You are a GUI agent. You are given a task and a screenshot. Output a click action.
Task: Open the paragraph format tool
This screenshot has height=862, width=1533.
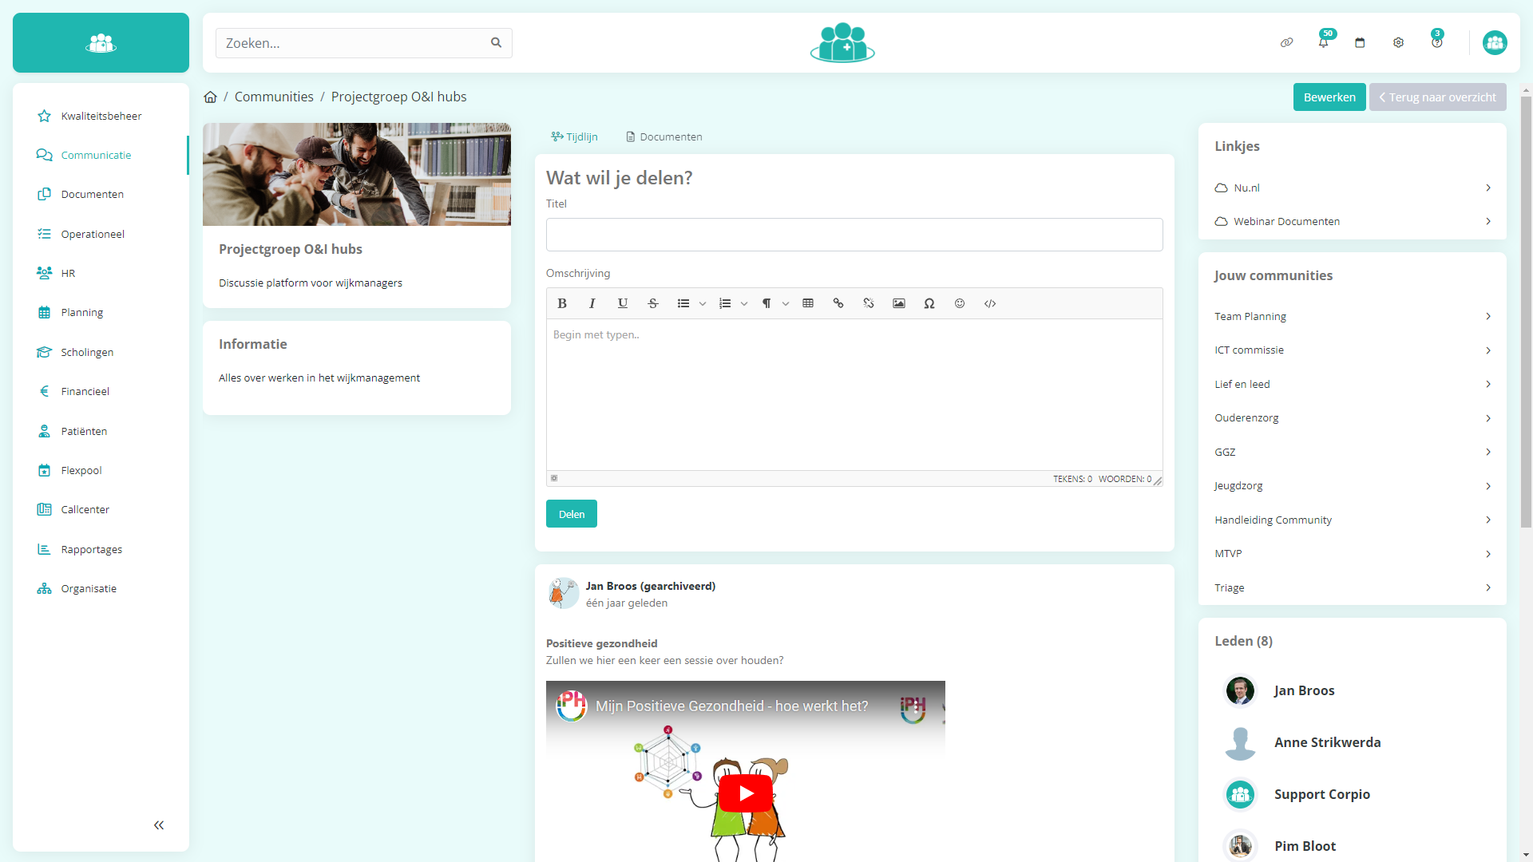(766, 303)
